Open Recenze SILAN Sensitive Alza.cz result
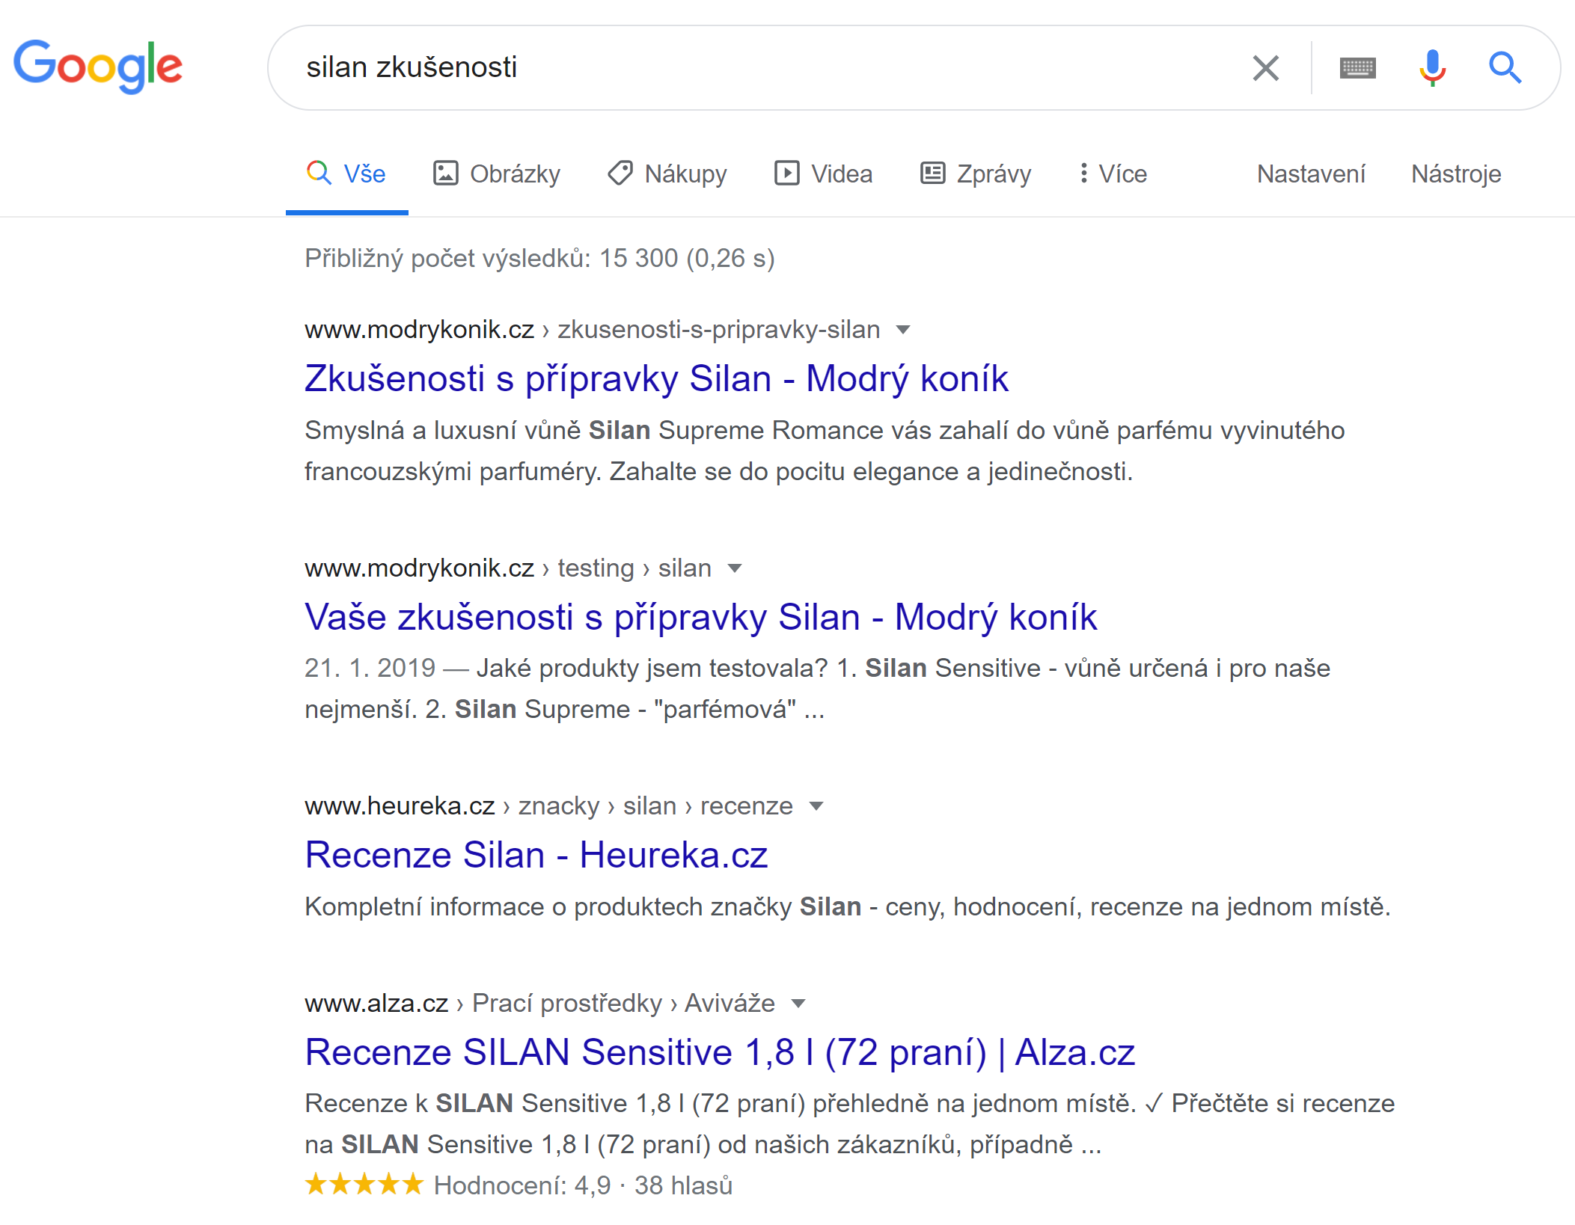Screen dimensions: 1575x1225 click(720, 1052)
